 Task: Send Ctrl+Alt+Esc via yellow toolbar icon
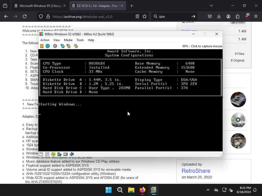click(68, 46)
